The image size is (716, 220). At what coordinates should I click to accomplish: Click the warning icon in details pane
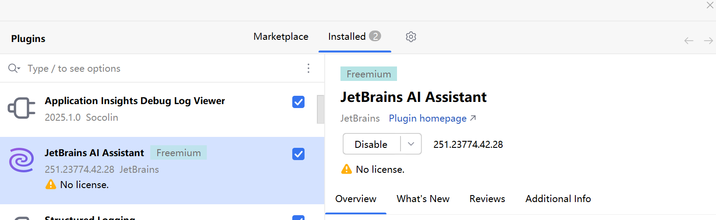coord(347,169)
